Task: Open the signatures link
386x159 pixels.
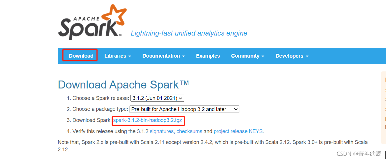Action: [162, 131]
